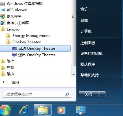
Task: Open shutdown options arrow next to 关机
Action: pyautogui.click(x=102, y=94)
